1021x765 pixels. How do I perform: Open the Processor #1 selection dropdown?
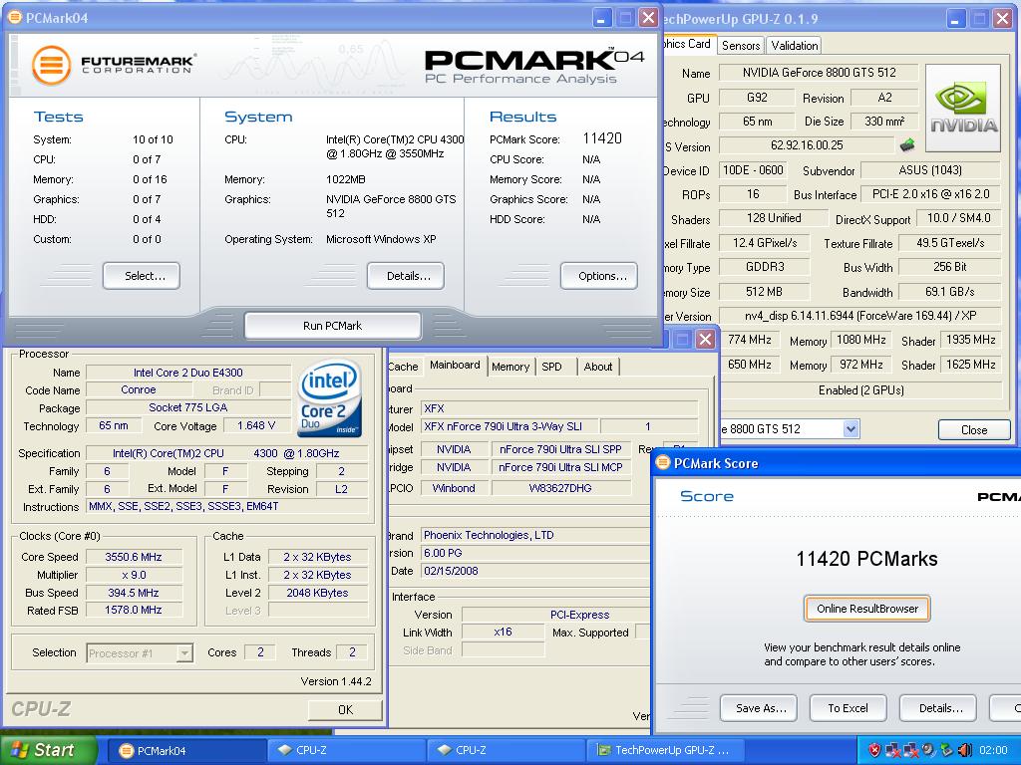184,652
